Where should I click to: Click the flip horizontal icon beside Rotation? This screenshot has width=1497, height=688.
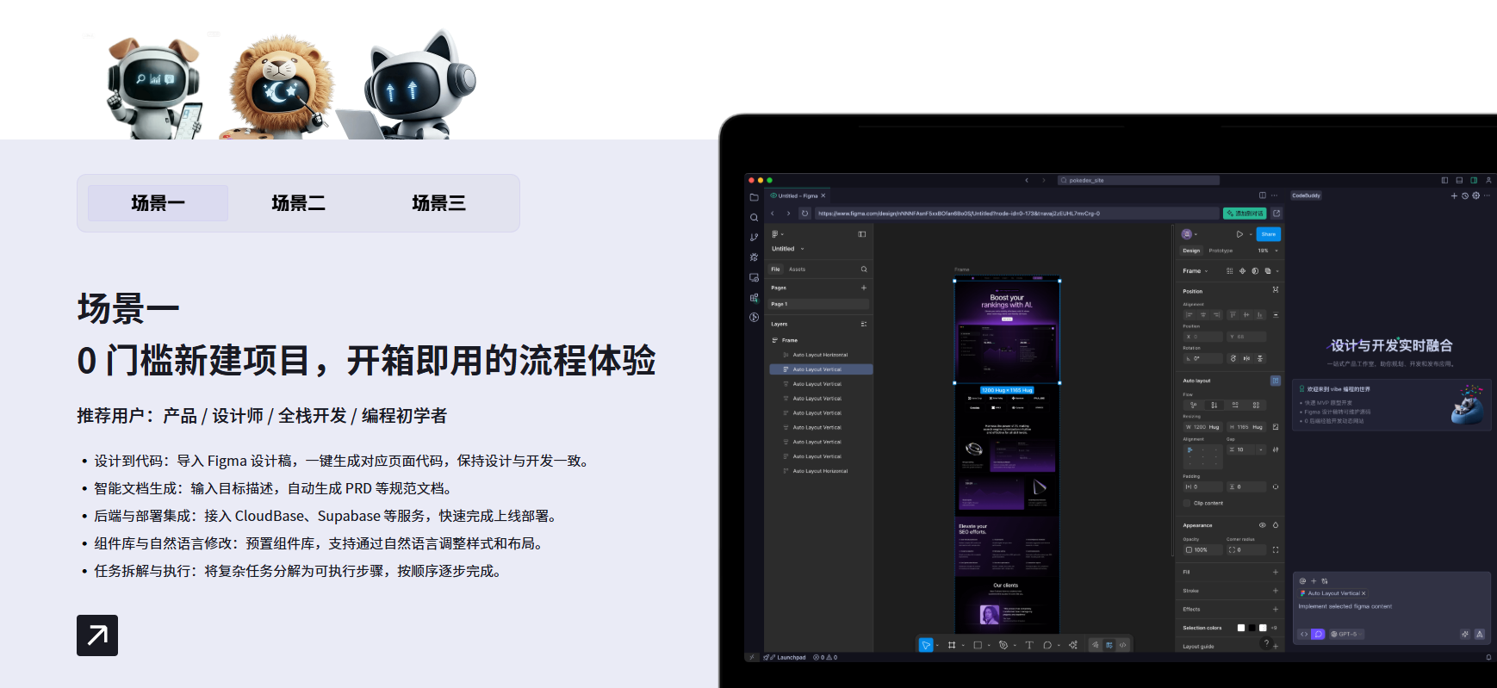pyautogui.click(x=1246, y=358)
